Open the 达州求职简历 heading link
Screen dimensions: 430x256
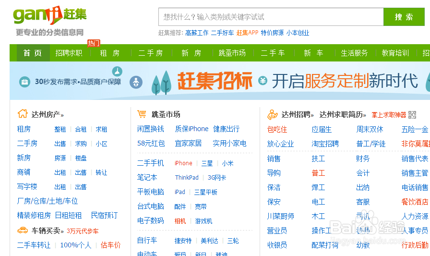point(343,114)
